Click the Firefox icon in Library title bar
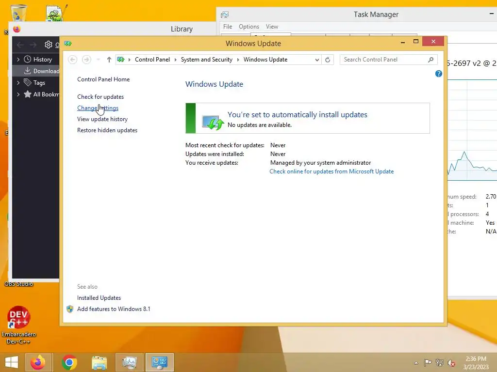Viewport: 497px width, 372px height. pos(17,29)
